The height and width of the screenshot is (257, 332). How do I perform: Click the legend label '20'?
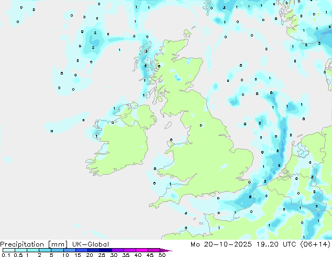pos(90,255)
